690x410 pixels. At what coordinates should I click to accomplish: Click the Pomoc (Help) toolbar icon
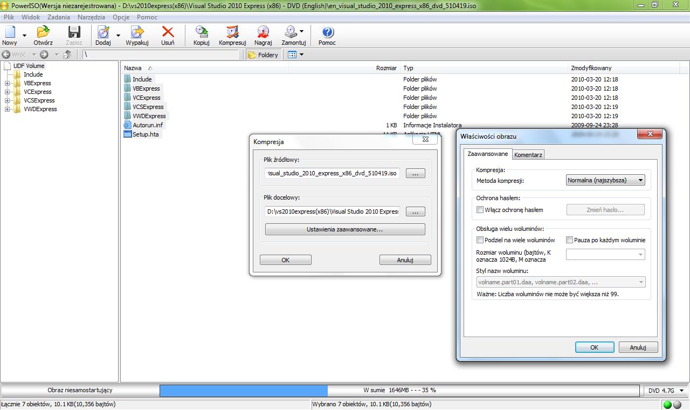click(x=327, y=36)
